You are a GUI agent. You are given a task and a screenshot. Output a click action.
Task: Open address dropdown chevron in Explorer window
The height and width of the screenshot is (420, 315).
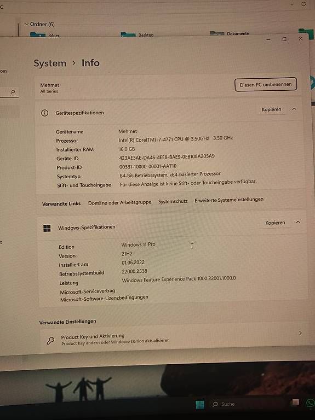pos(292,4)
